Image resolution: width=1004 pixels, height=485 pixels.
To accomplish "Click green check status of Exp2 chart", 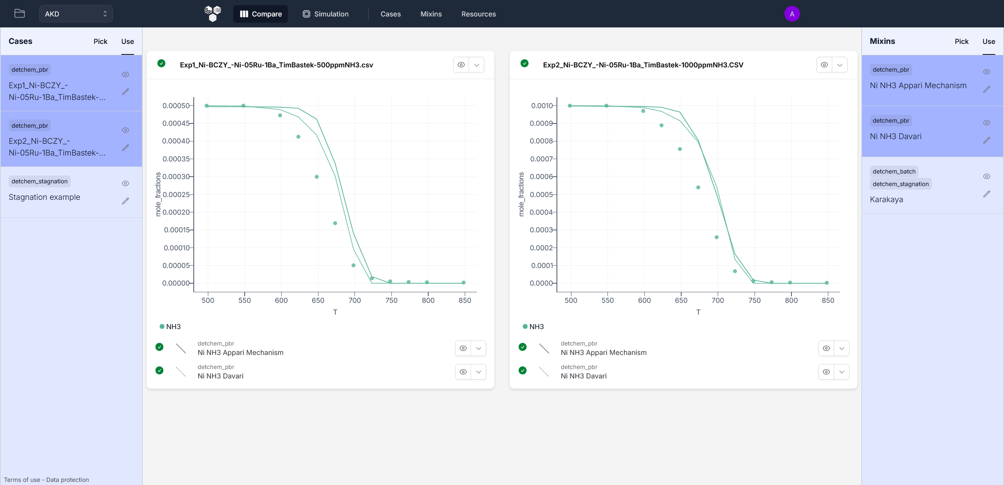I will (x=524, y=63).
